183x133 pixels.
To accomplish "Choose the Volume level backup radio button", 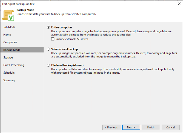I will [x=48, y=49].
